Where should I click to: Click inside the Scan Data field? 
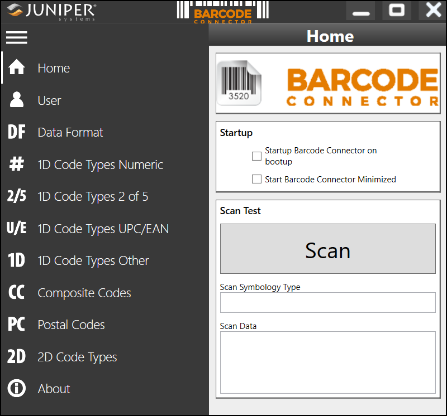[327, 361]
